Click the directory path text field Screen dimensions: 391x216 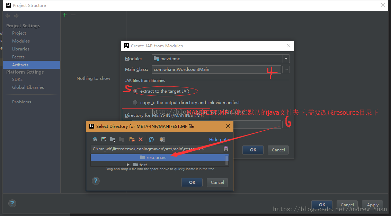pyautogui.click(x=157, y=149)
